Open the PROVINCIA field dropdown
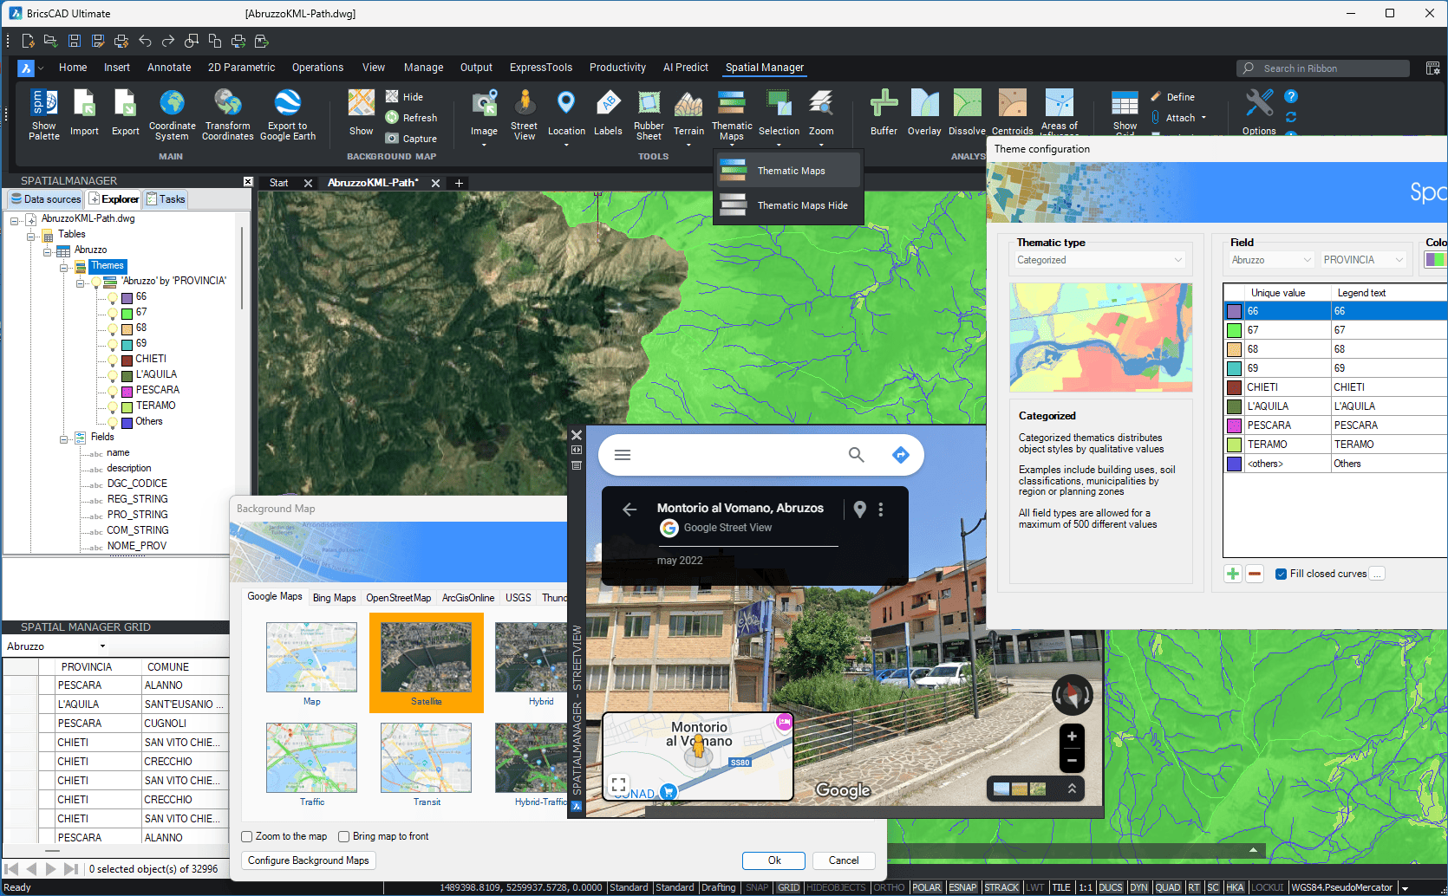The height and width of the screenshot is (896, 1448). click(x=1364, y=260)
